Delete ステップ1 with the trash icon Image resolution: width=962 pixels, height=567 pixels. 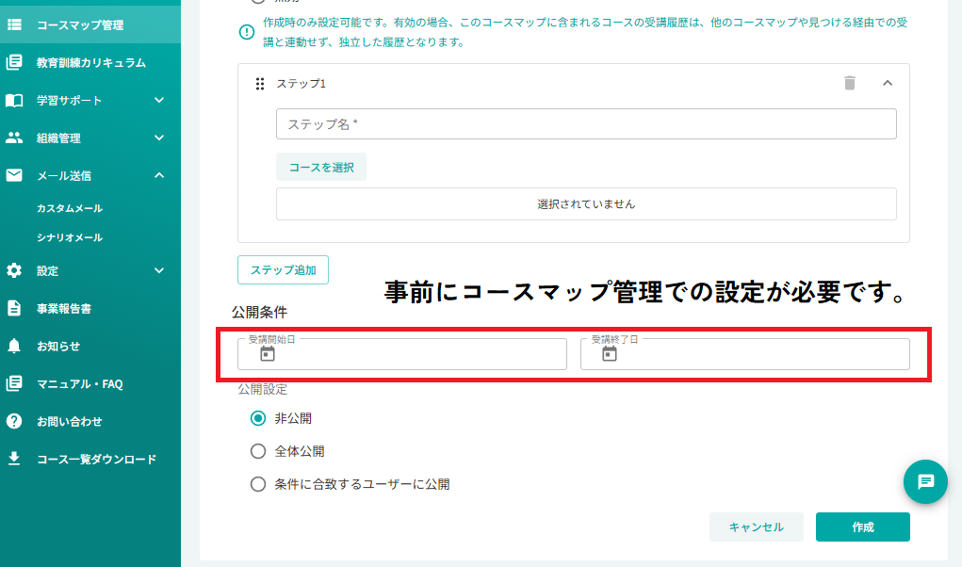(x=850, y=83)
